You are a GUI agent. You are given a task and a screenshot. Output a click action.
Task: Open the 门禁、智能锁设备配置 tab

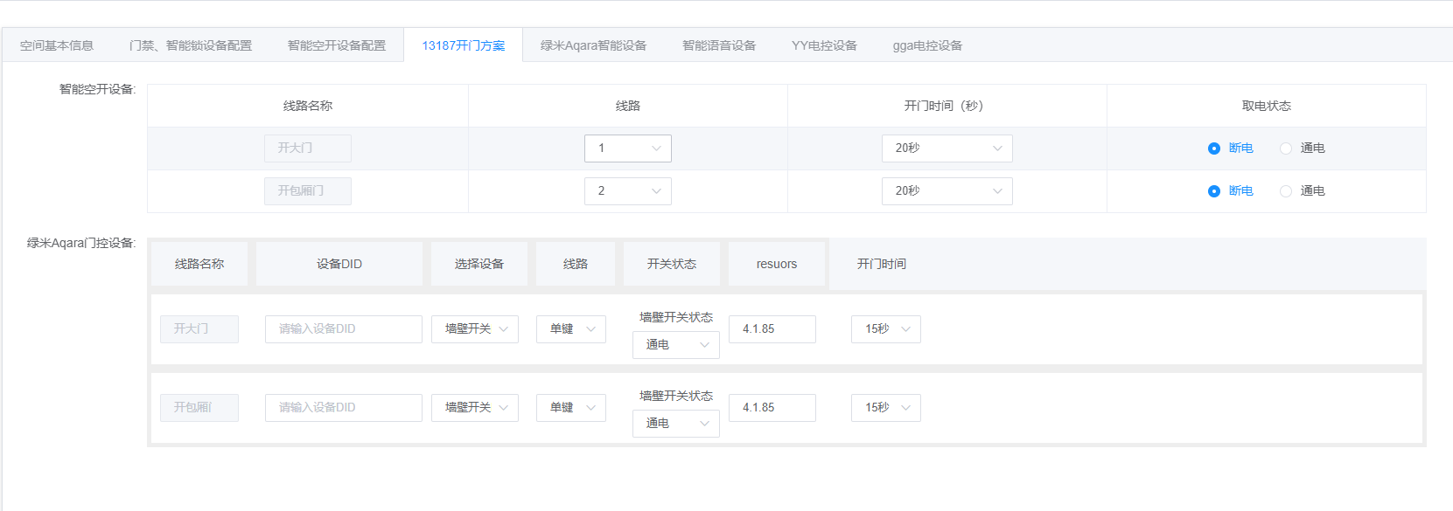click(191, 45)
